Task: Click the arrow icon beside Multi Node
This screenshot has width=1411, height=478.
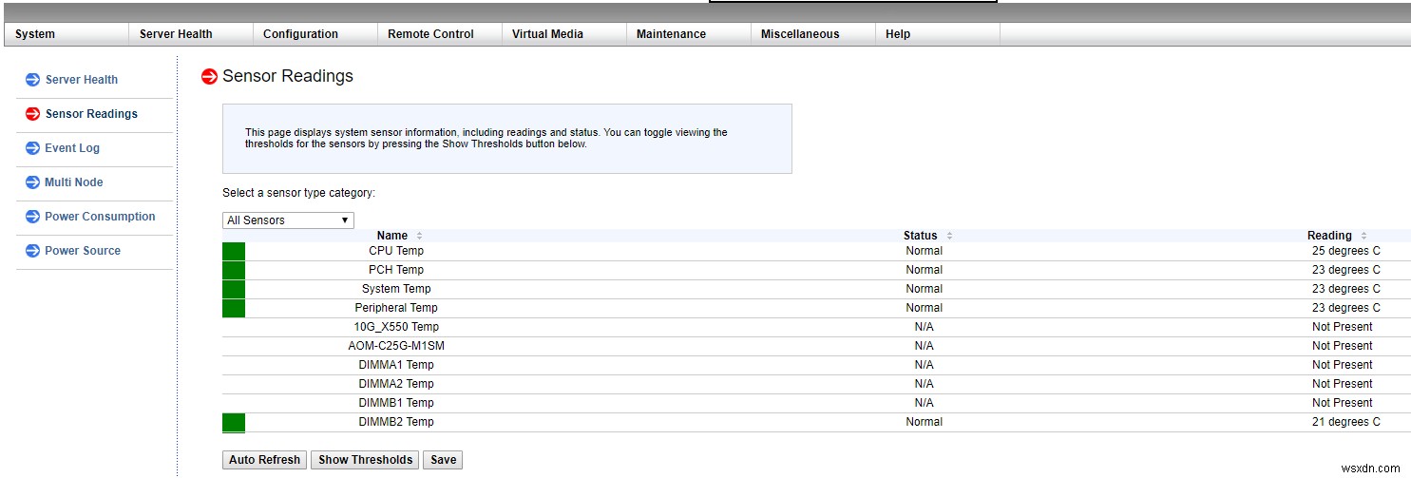Action: 33,182
